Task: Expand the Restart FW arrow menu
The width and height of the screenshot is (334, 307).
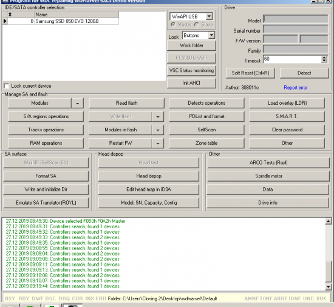Action: pos(158,143)
